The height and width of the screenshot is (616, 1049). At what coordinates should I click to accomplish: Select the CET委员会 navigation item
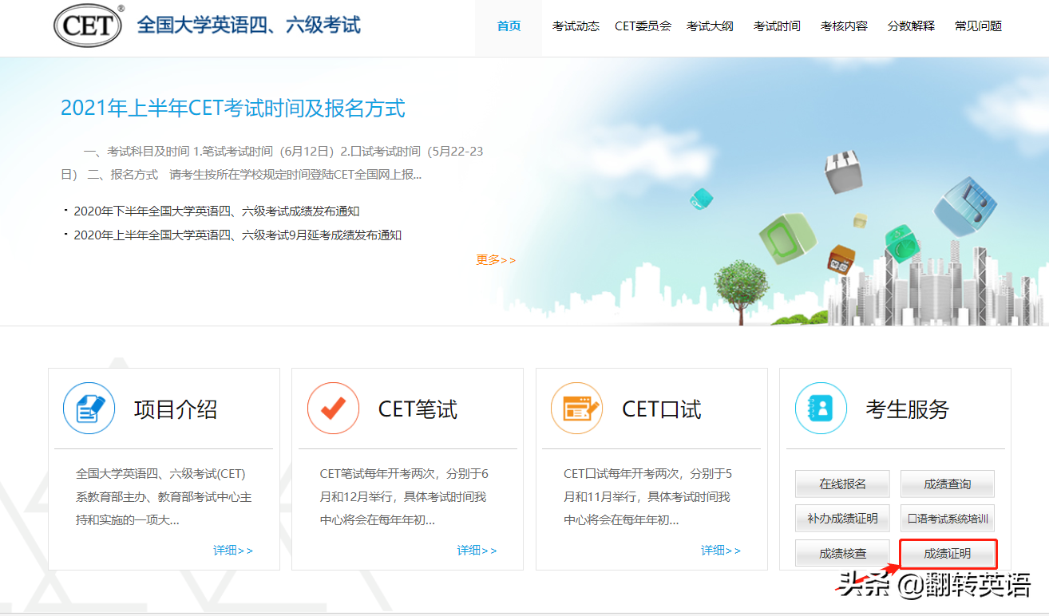pyautogui.click(x=643, y=25)
